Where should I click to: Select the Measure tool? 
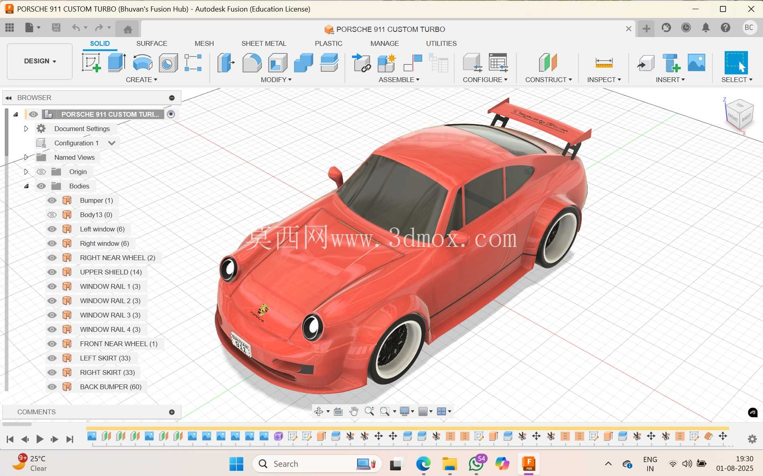[x=604, y=63]
